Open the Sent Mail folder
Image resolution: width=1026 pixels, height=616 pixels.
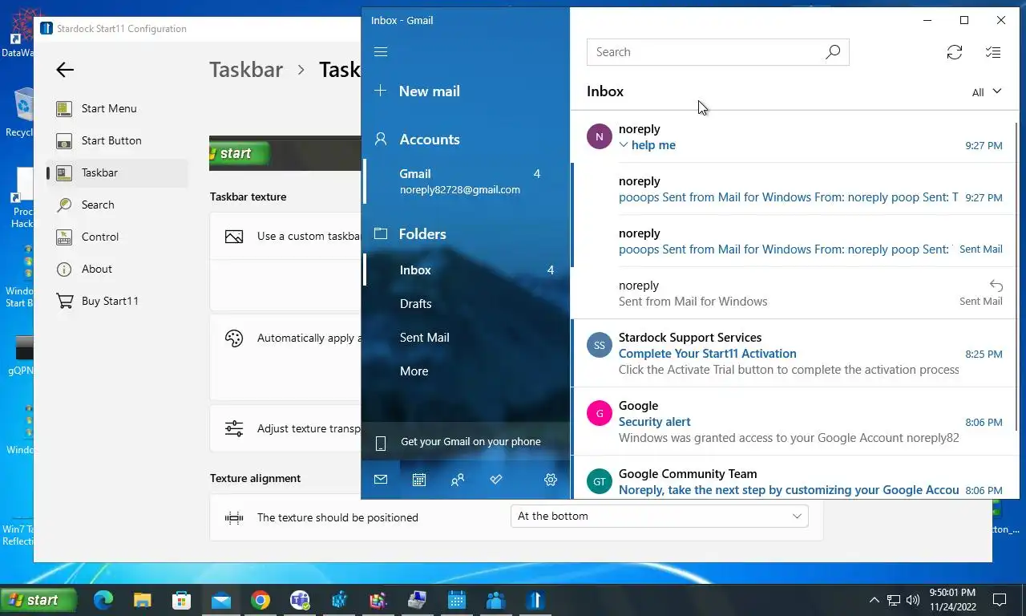[x=467, y=338]
